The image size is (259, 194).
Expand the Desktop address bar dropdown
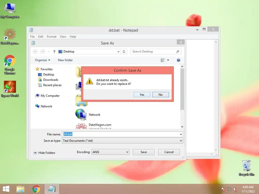118,52
